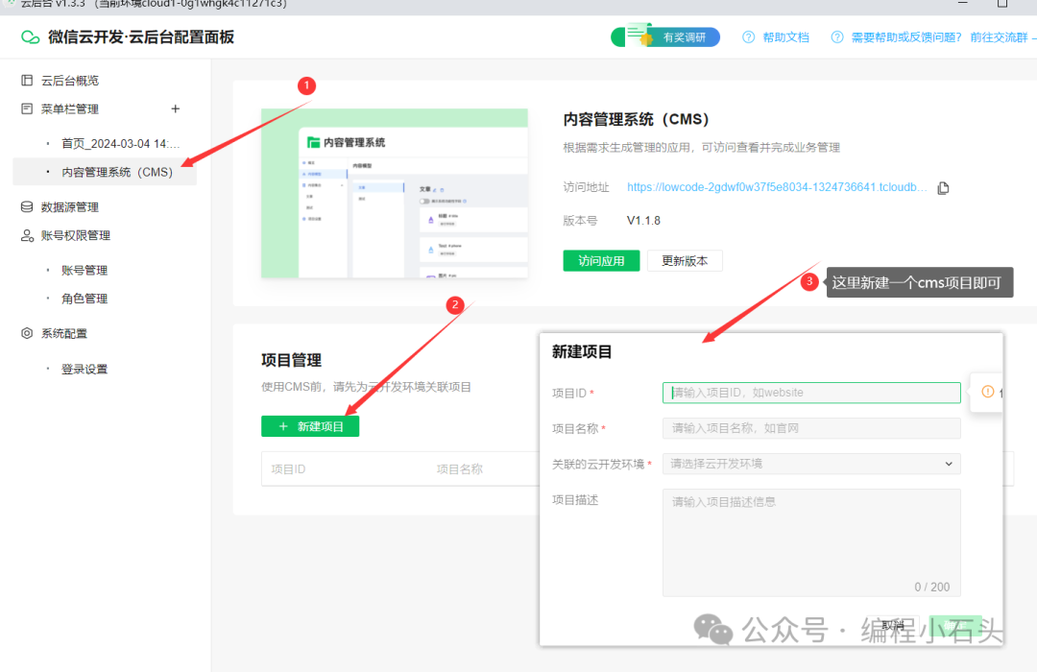Click the 有奖调研 banner button
1037x672 pixels.
(x=665, y=37)
